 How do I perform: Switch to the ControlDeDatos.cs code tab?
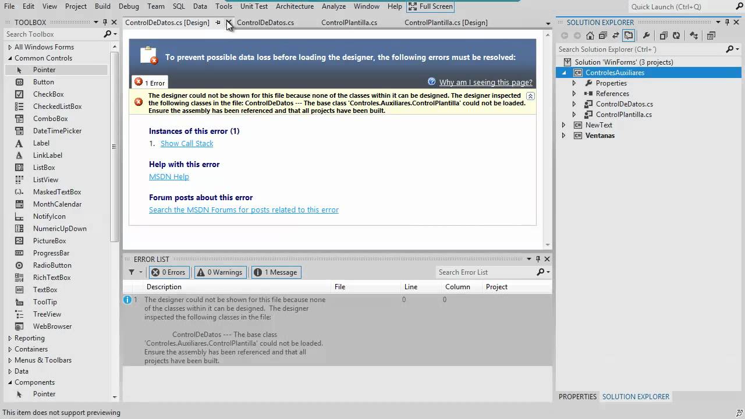265,23
